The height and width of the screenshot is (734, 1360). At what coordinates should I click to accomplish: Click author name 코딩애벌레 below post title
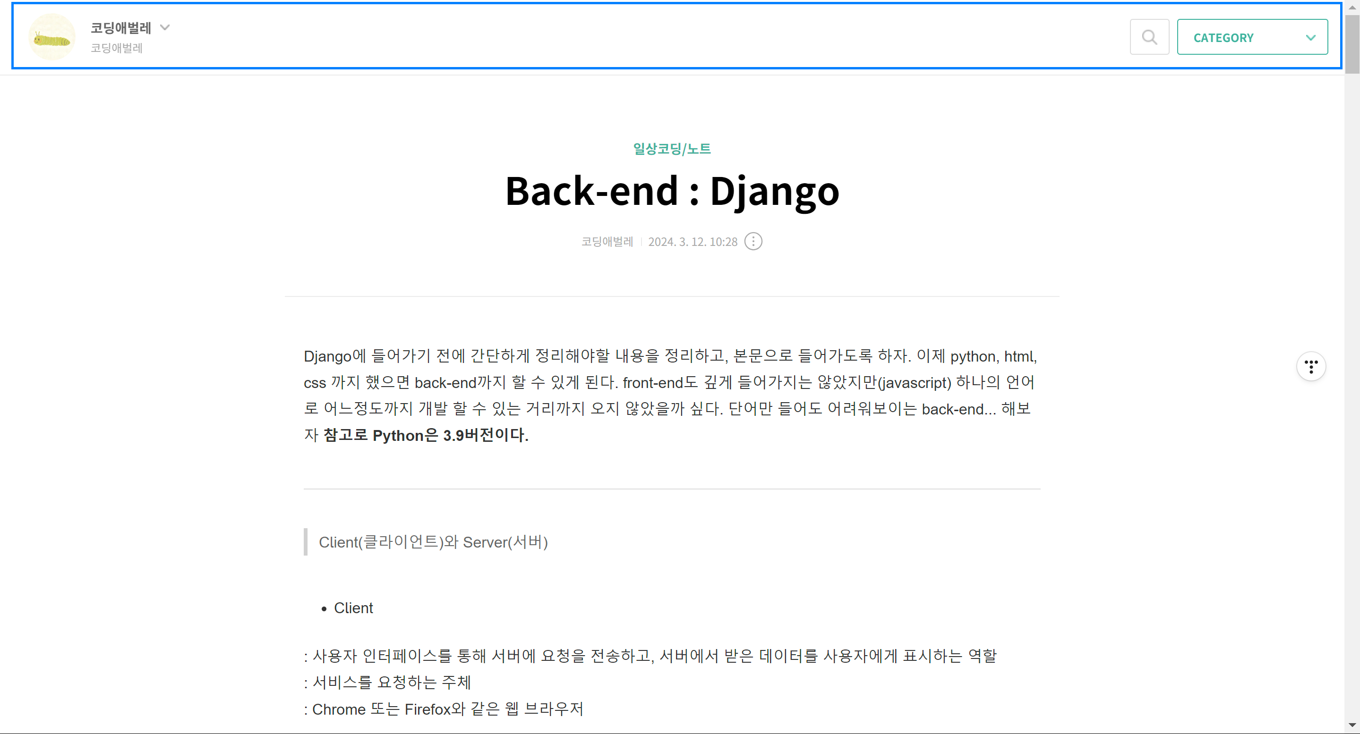point(607,242)
